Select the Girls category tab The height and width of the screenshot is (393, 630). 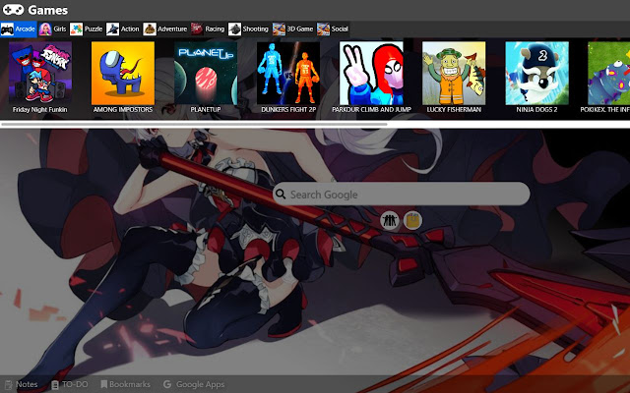52,28
